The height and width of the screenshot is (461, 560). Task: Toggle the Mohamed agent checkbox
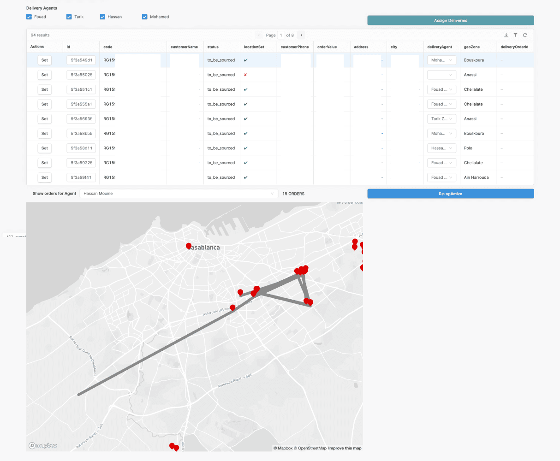tap(145, 17)
